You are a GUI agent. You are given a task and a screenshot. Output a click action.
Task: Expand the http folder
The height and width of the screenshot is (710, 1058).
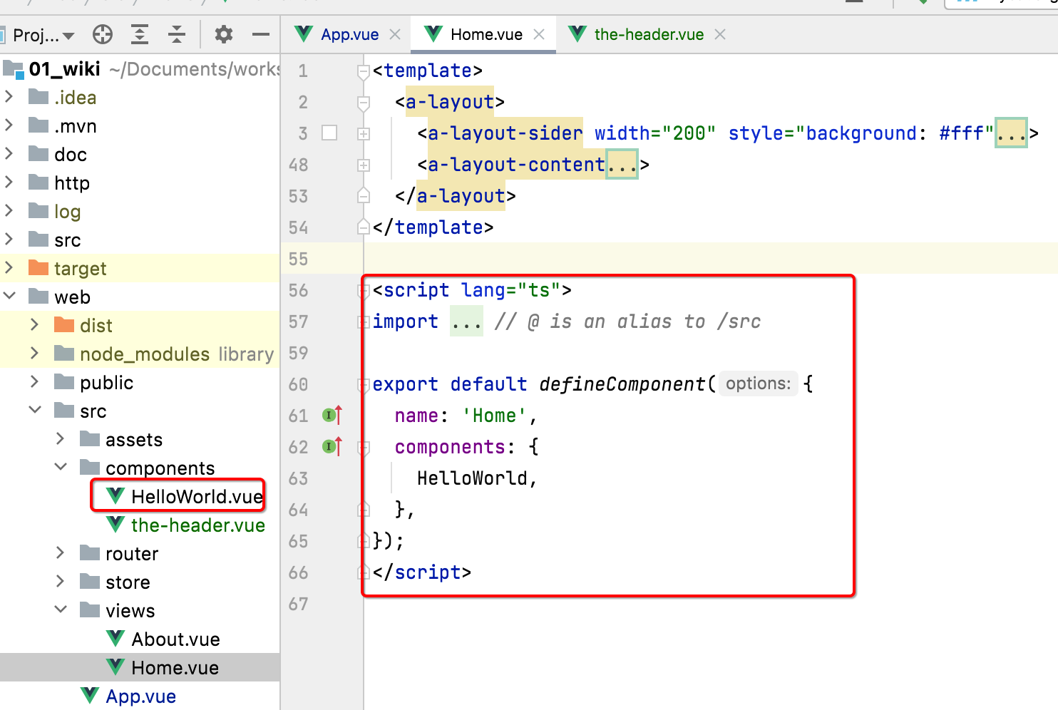9,182
